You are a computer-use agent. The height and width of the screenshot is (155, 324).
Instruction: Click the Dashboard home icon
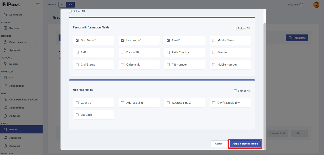5,15
